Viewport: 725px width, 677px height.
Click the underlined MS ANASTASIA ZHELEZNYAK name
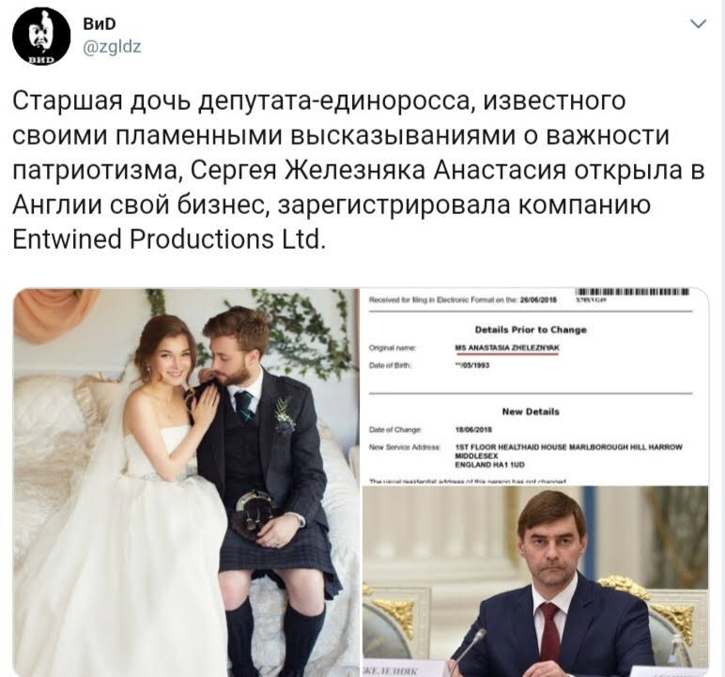coord(507,348)
